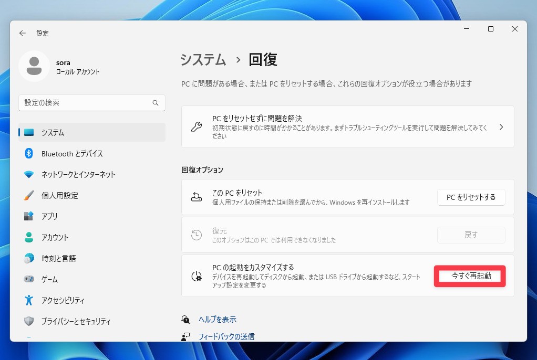Open アプリ settings page
This screenshot has width=537, height=360.
pyautogui.click(x=92, y=216)
